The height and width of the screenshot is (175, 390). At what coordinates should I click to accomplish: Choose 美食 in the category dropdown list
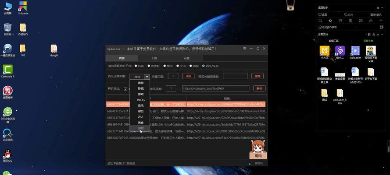pos(140,122)
